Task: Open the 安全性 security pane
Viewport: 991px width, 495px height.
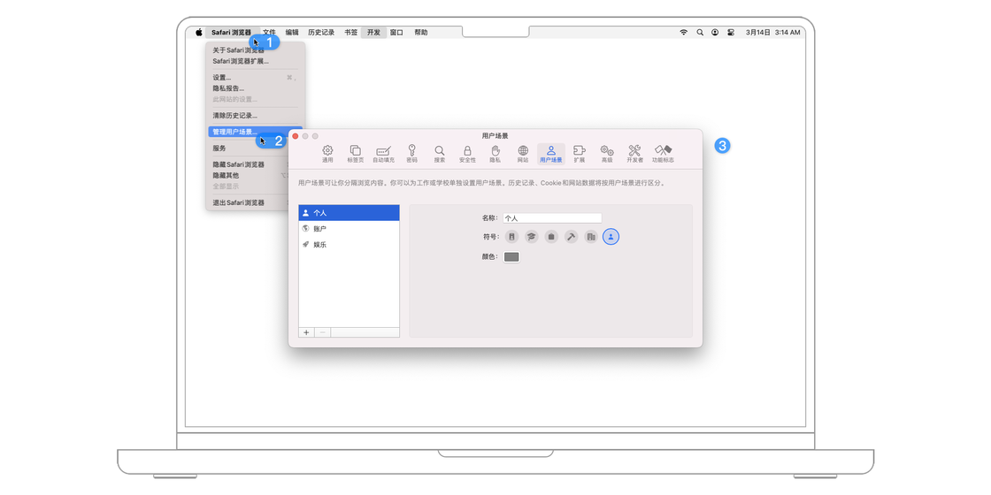Action: 467,154
